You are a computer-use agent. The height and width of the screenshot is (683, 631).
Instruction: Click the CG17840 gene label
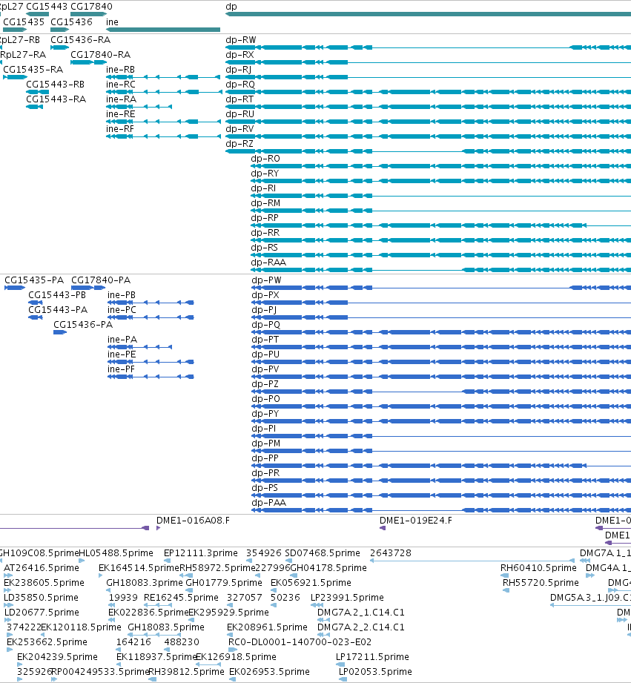[x=91, y=7]
